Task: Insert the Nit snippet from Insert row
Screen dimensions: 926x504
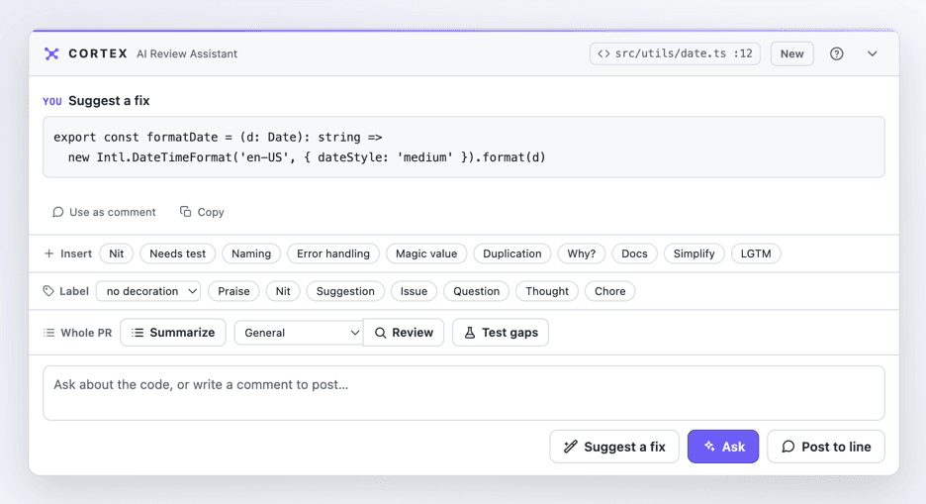Action: (117, 253)
